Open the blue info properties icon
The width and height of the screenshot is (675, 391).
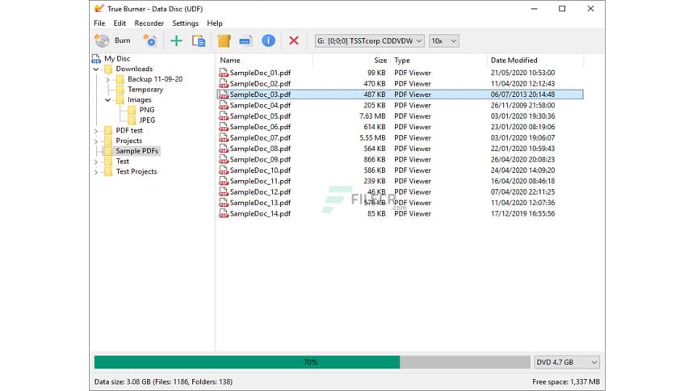pos(268,40)
